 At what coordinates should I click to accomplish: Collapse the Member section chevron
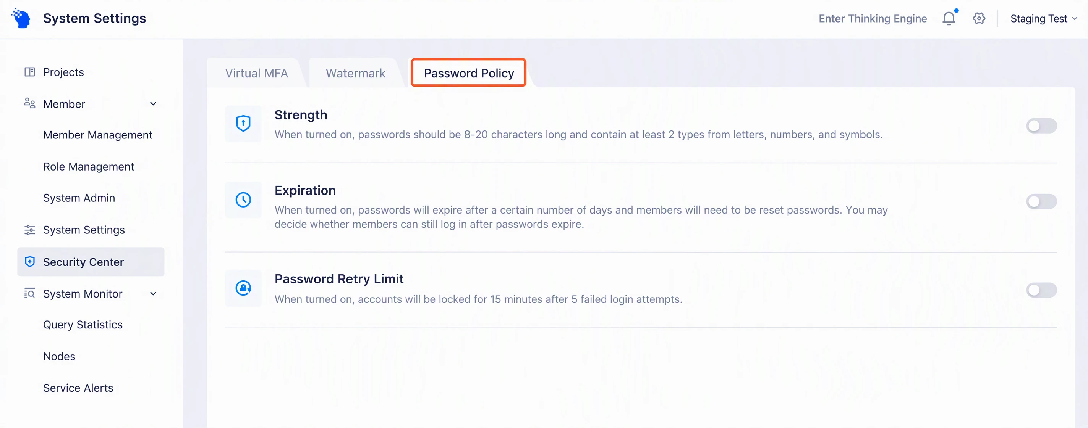click(153, 104)
